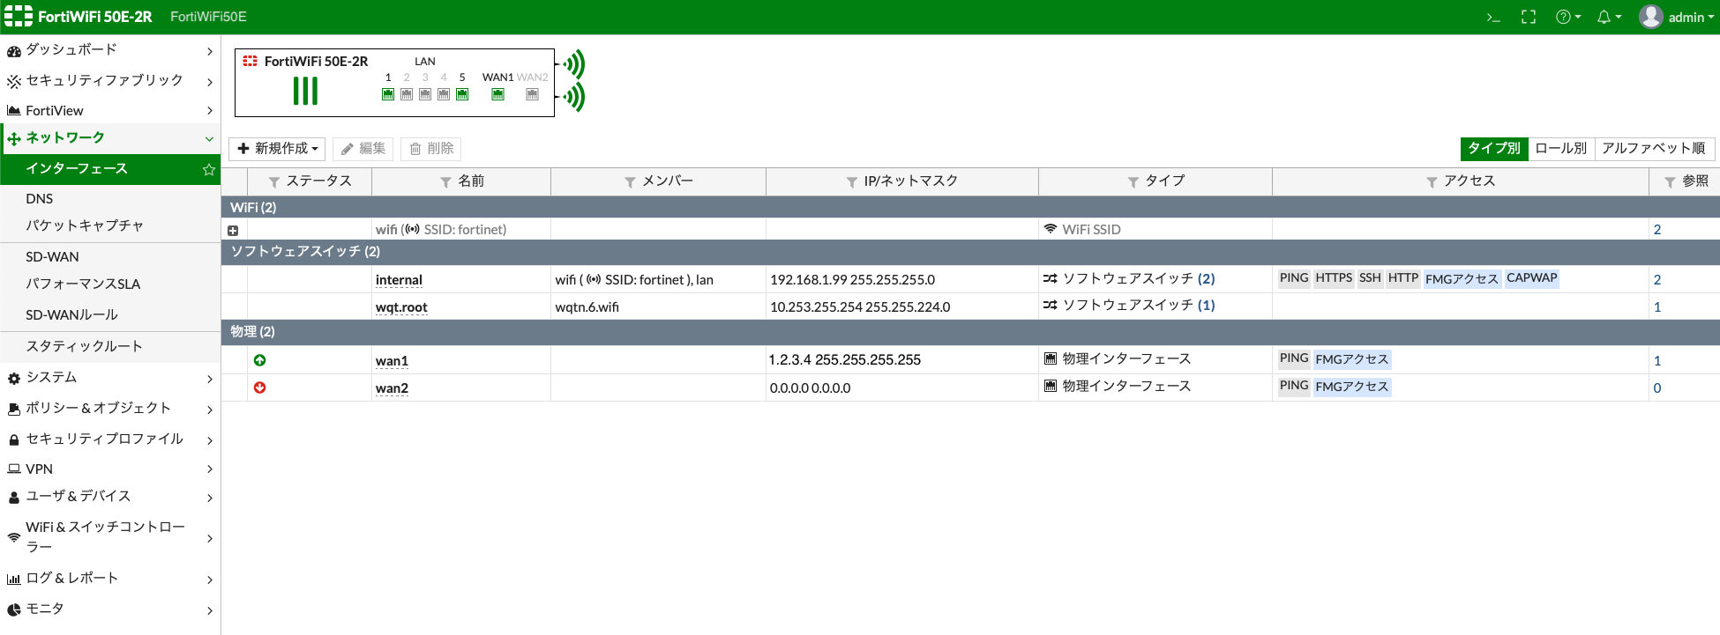Screen dimensions: 1720x635
Task: Click LAN port 5 icon
Action: 462,94
